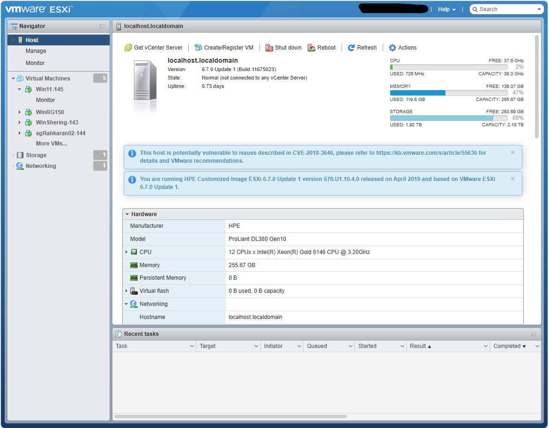Click the Host server icon in Navigator
The height and width of the screenshot is (428, 549).
coord(20,40)
